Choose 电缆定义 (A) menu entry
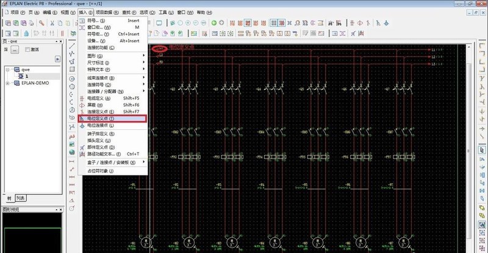488x253 pixels. click(113, 98)
